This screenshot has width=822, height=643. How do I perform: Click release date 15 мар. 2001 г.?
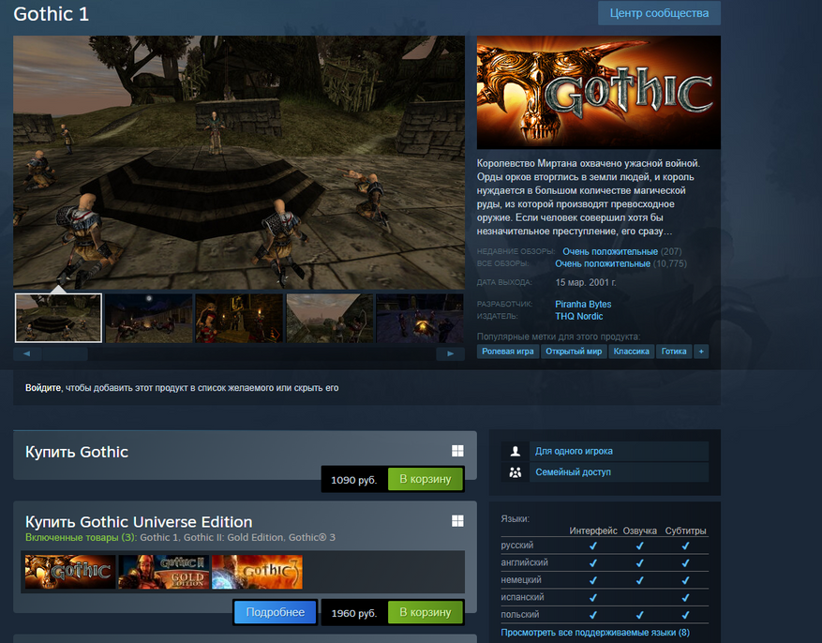click(x=586, y=282)
